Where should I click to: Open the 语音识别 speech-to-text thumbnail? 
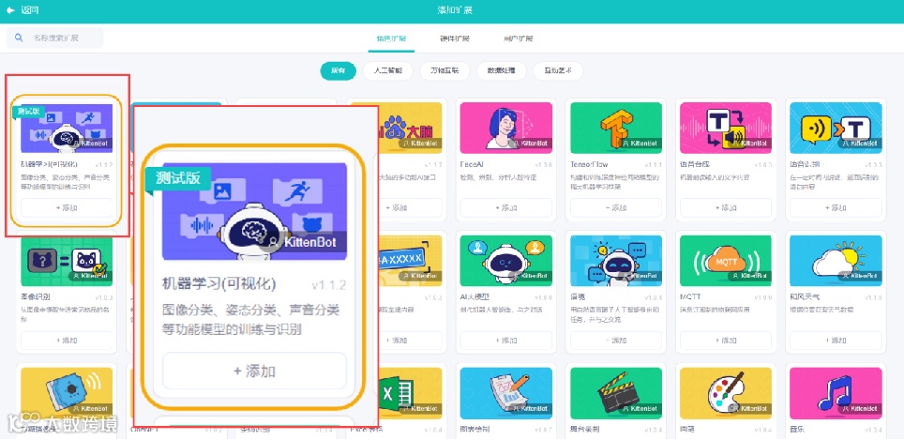(836, 128)
